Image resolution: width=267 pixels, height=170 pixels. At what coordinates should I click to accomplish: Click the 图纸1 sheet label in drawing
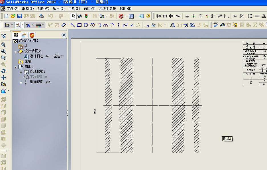(x=227, y=138)
